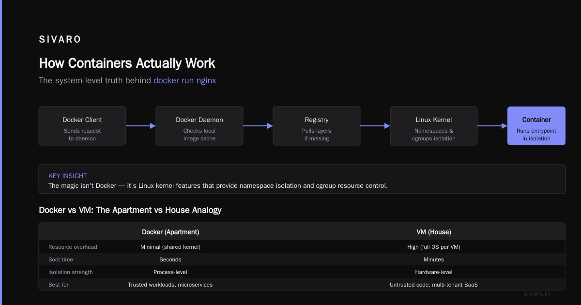The width and height of the screenshot is (581, 305).
Task: Click the 'Process-level' cell
Action: click(x=170, y=272)
